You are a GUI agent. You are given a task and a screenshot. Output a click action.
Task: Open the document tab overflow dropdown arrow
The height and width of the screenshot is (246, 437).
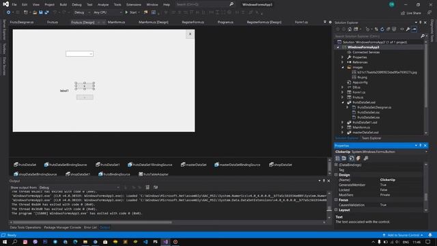coord(325,22)
